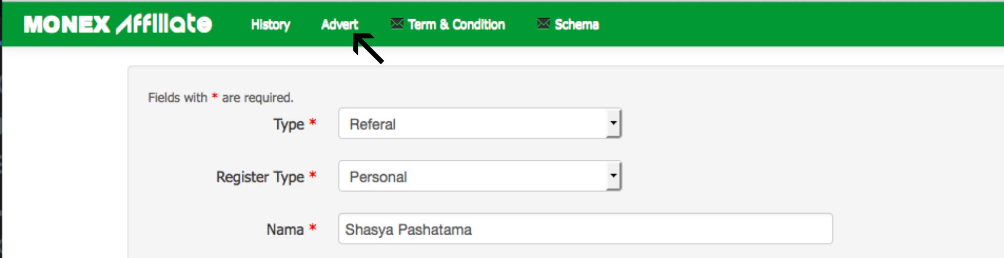Click the envelope icon beside Term & Condition

click(397, 24)
